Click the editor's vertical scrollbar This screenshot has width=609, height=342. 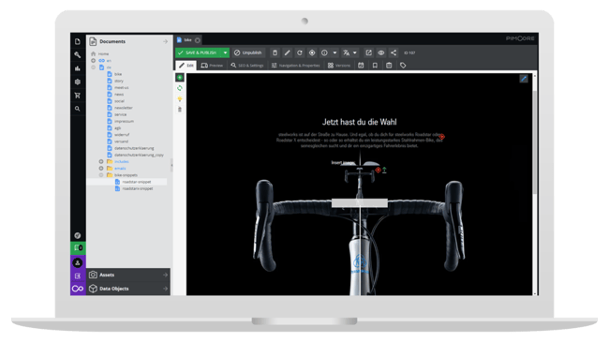click(535, 141)
